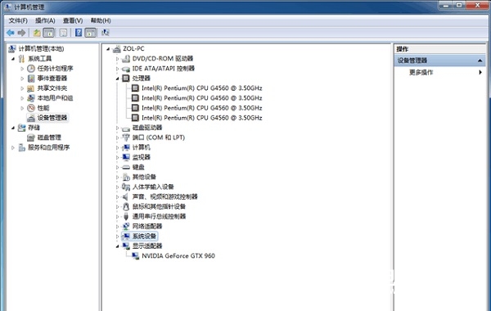Click the IDE ATA/ATAPI 控制器 icon

pos(126,69)
